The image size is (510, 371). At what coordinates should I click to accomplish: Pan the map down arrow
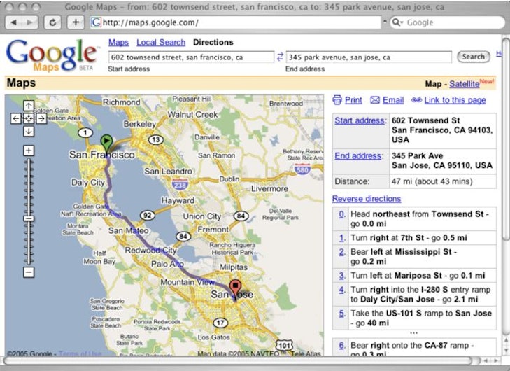(28, 131)
